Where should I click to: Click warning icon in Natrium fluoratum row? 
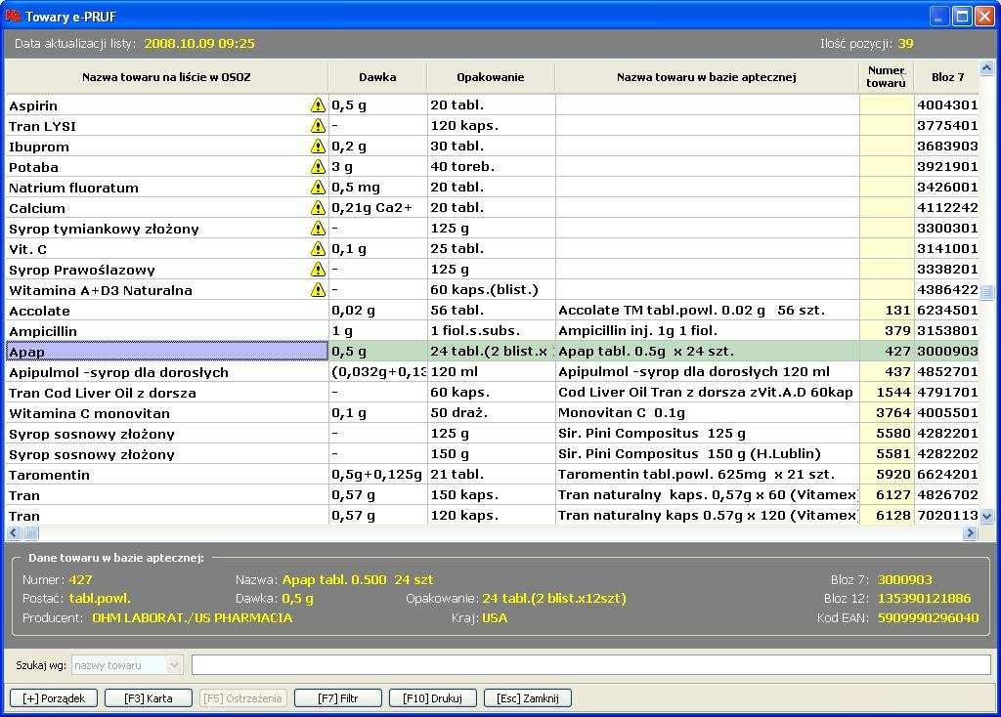(x=318, y=187)
